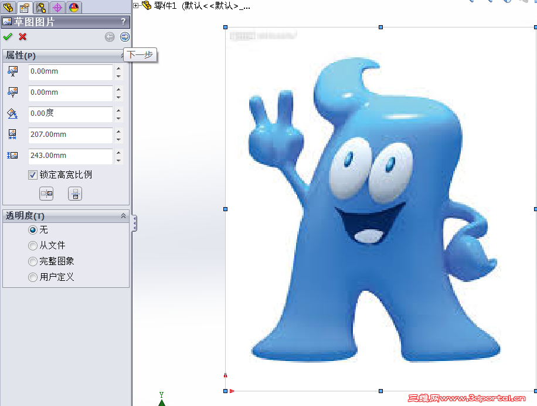Decrease the X origin value

coord(118,76)
